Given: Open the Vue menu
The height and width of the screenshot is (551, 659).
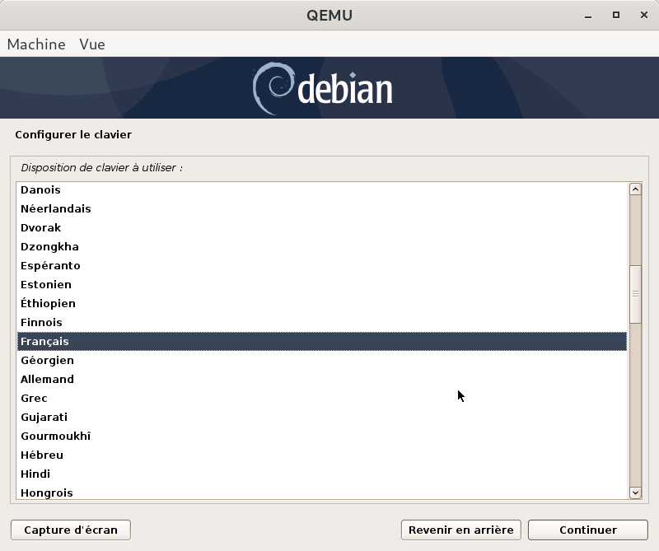Looking at the screenshot, I should point(92,44).
